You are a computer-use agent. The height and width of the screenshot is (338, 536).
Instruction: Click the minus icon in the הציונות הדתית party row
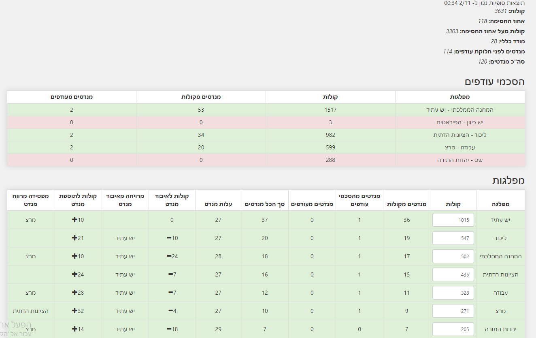coord(171,274)
